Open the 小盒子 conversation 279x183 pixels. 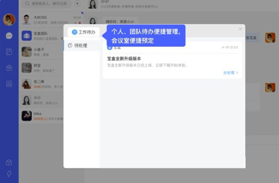click(x=41, y=52)
